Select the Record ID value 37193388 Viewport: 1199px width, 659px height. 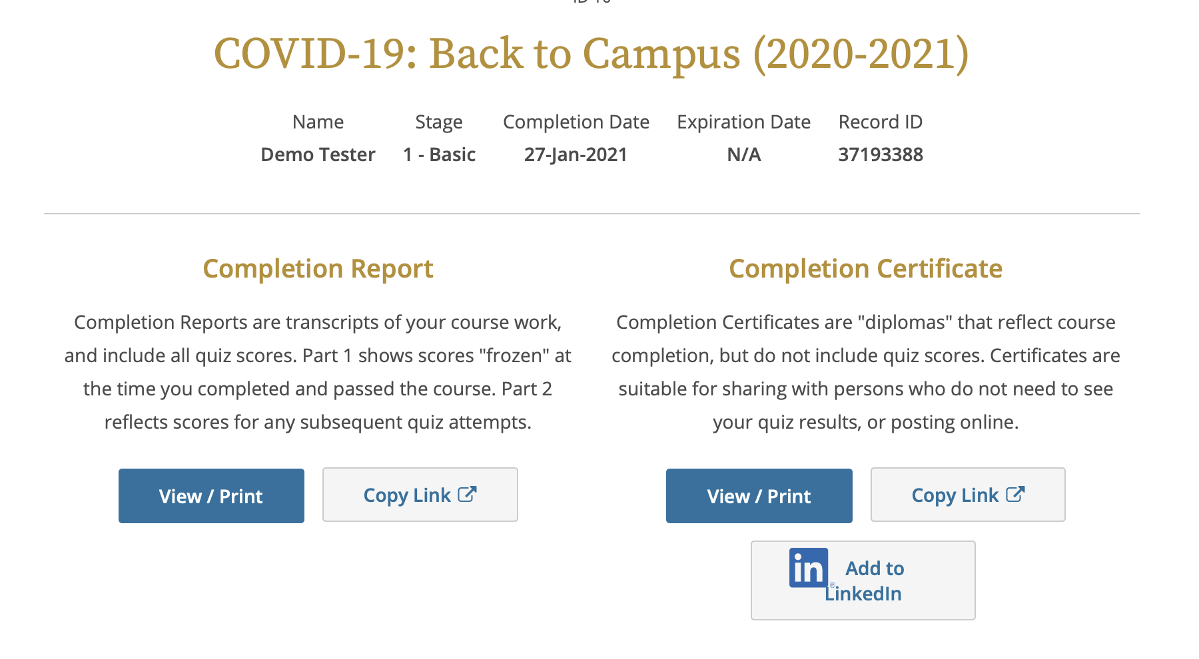880,154
